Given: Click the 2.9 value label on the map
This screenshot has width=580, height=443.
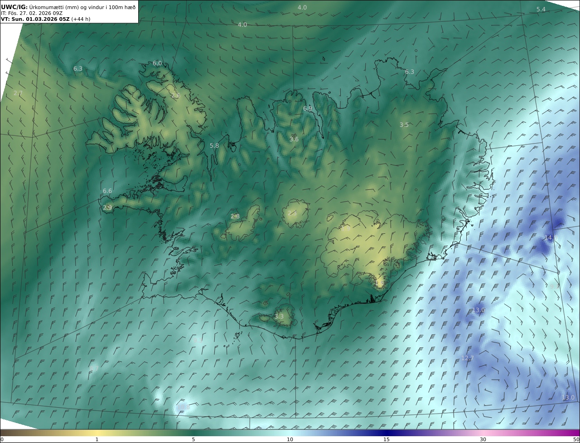Looking at the screenshot, I should pos(107,208).
